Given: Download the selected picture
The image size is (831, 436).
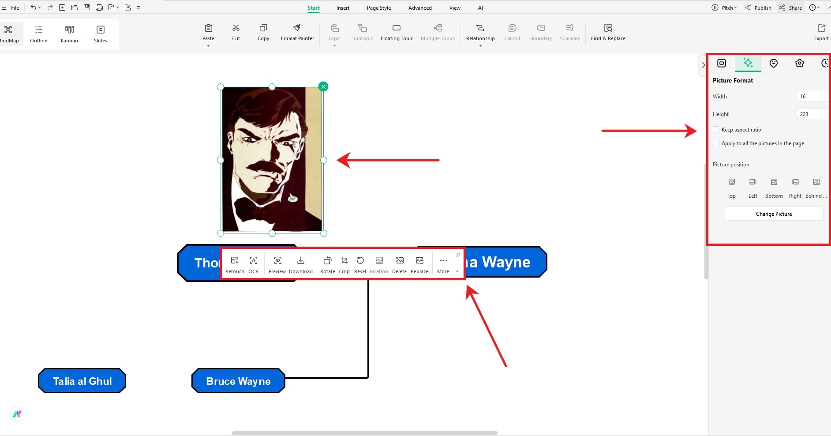Looking at the screenshot, I should [301, 265].
